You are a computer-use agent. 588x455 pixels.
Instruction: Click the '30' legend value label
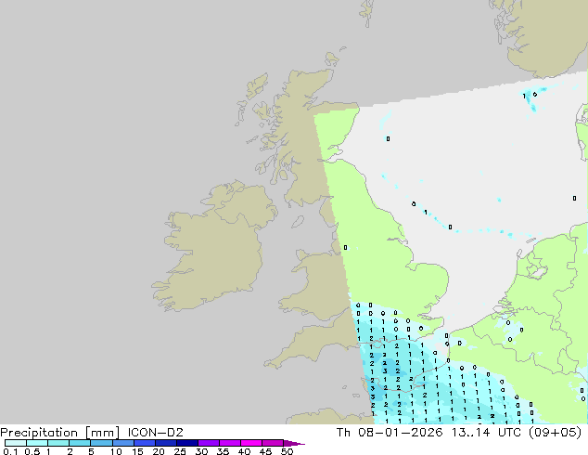(x=201, y=451)
